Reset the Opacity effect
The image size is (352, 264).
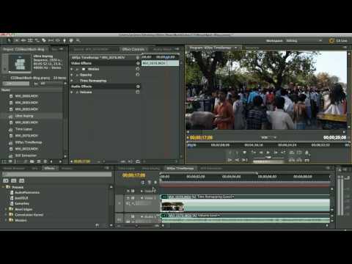(x=138, y=75)
